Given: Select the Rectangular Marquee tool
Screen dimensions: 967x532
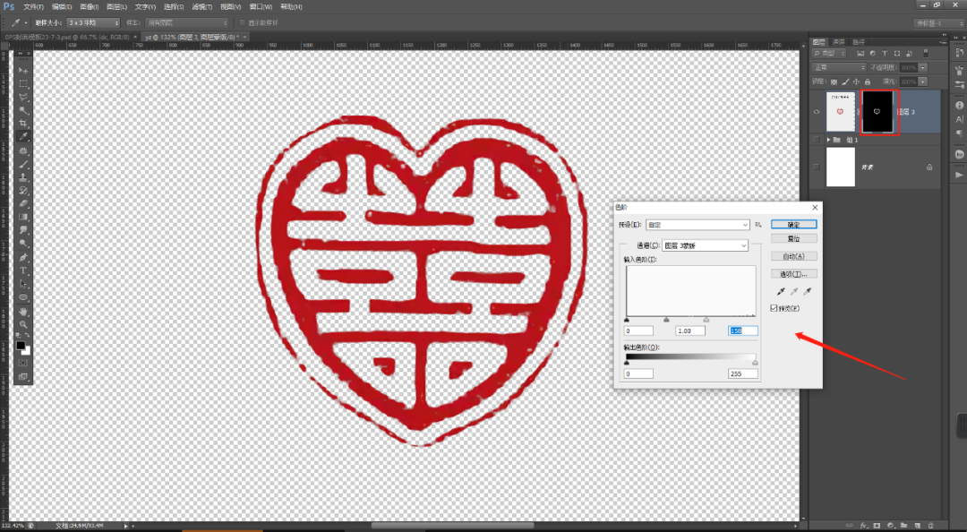Looking at the screenshot, I should (x=24, y=83).
